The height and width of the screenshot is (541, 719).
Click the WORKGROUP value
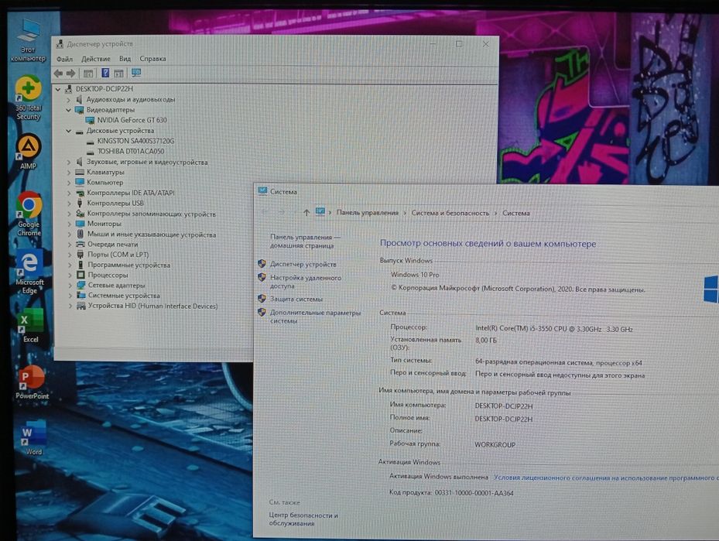(x=495, y=445)
